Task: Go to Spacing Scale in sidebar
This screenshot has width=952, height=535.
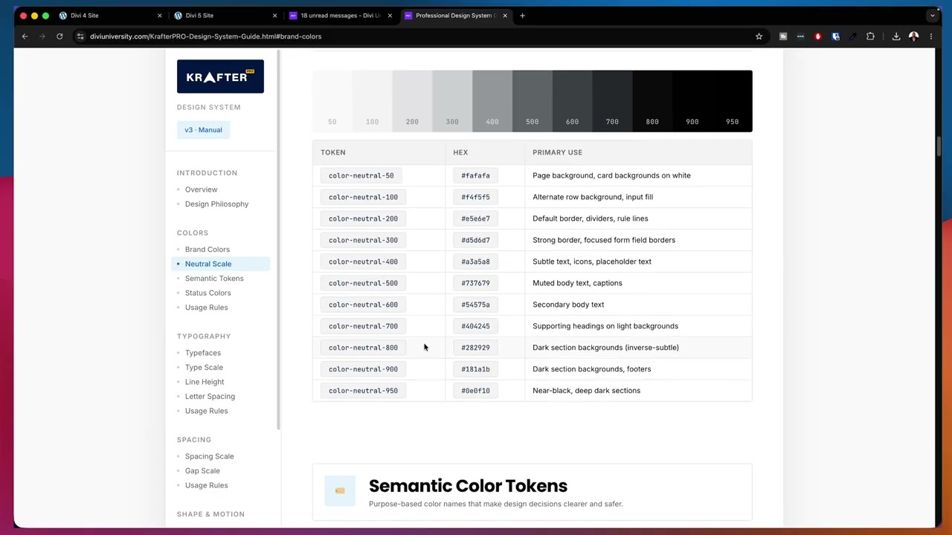Action: 209,456
